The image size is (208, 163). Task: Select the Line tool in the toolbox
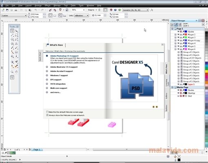click(12, 35)
